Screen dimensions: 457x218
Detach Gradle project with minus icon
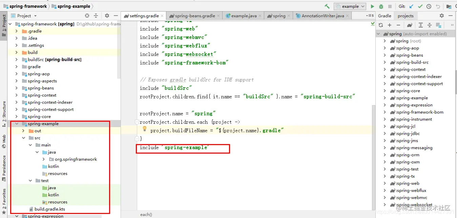[398, 25]
